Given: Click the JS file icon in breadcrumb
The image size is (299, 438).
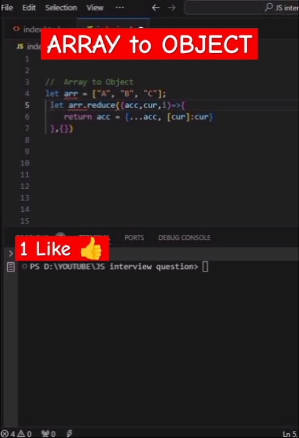Looking at the screenshot, I should coord(20,46).
